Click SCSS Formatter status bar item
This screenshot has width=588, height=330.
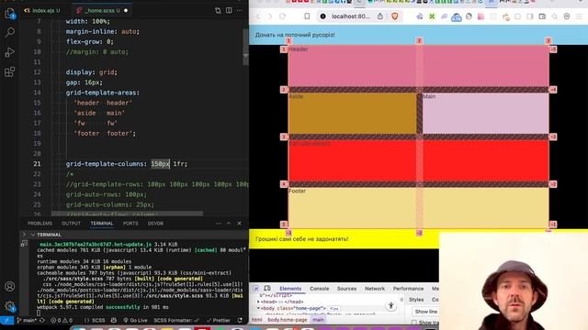click(175, 321)
